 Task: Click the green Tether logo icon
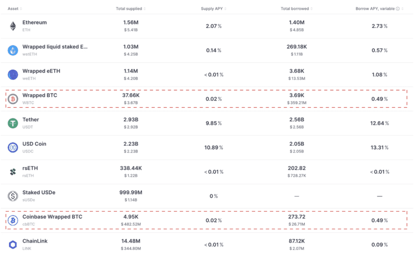13,123
